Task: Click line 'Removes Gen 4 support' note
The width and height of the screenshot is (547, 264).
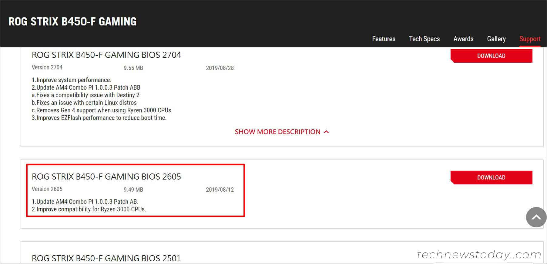Action: point(101,110)
